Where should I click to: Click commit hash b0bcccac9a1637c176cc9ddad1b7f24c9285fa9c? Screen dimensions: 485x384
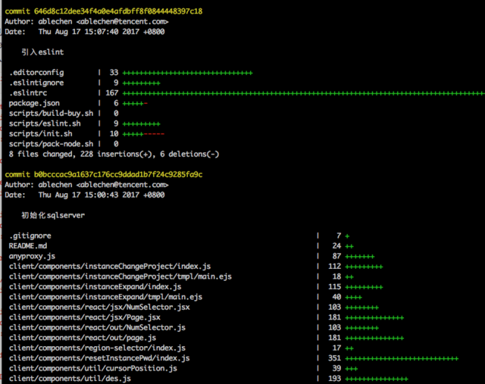118,175
